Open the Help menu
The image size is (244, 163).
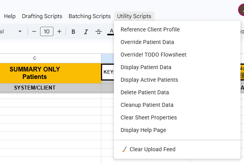10,16
